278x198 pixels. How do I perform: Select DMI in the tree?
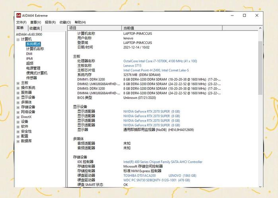29,53
